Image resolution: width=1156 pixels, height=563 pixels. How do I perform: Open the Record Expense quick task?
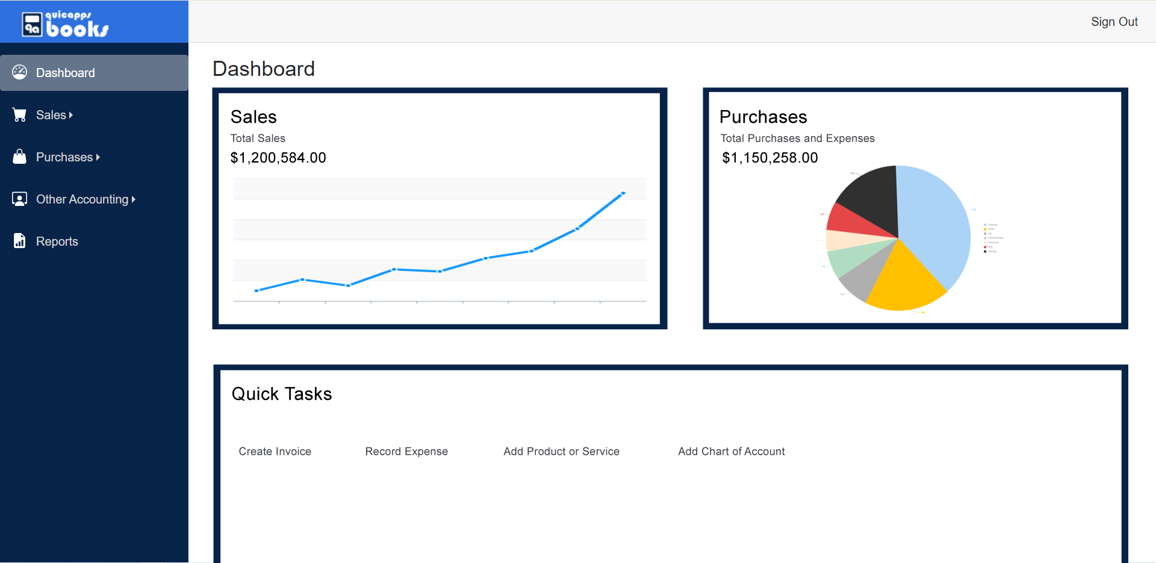coord(406,452)
